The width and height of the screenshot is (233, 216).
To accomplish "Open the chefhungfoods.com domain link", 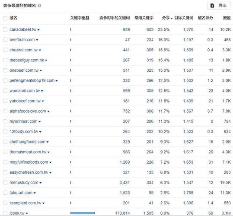I will [28, 142].
